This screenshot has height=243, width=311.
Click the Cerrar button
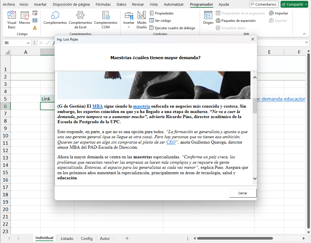point(243,193)
